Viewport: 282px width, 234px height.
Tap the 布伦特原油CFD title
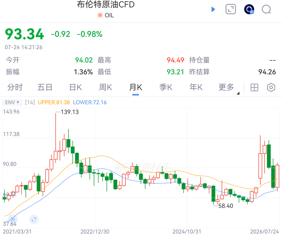click(x=105, y=4)
